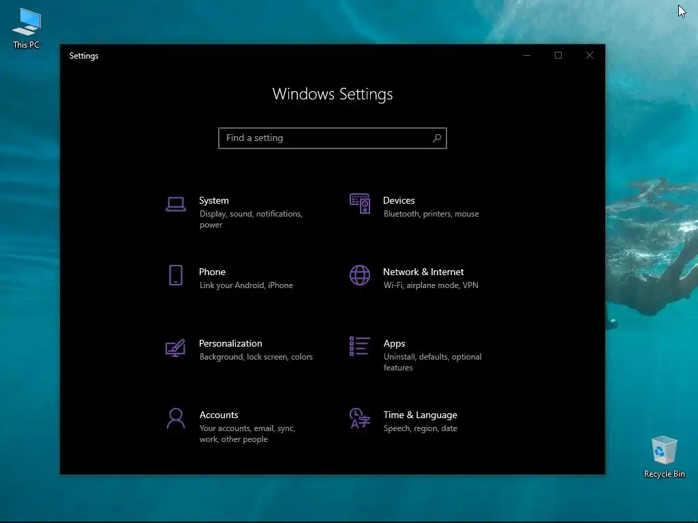The image size is (698, 523).
Task: Open the System laptop icon
Action: pos(176,204)
